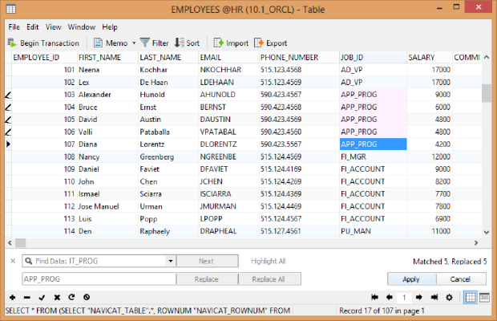Click the FIRST_NAME column header
The image size is (497, 321).
coord(107,58)
